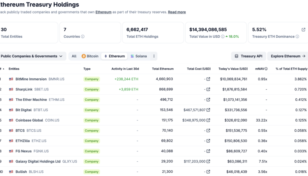The image size is (308, 176).
Task: Open Bit Digital total cost source link icon
Action: point(208,110)
